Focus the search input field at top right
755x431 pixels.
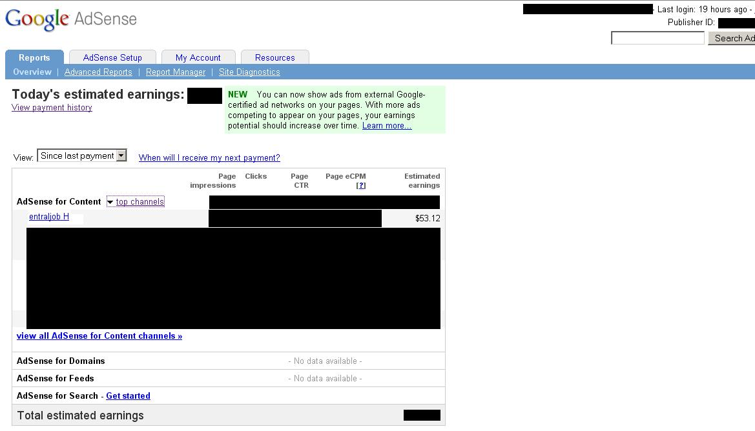click(657, 38)
